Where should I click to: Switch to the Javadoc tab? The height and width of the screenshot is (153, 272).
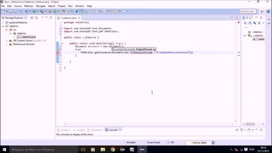pyautogui.click(x=79, y=130)
